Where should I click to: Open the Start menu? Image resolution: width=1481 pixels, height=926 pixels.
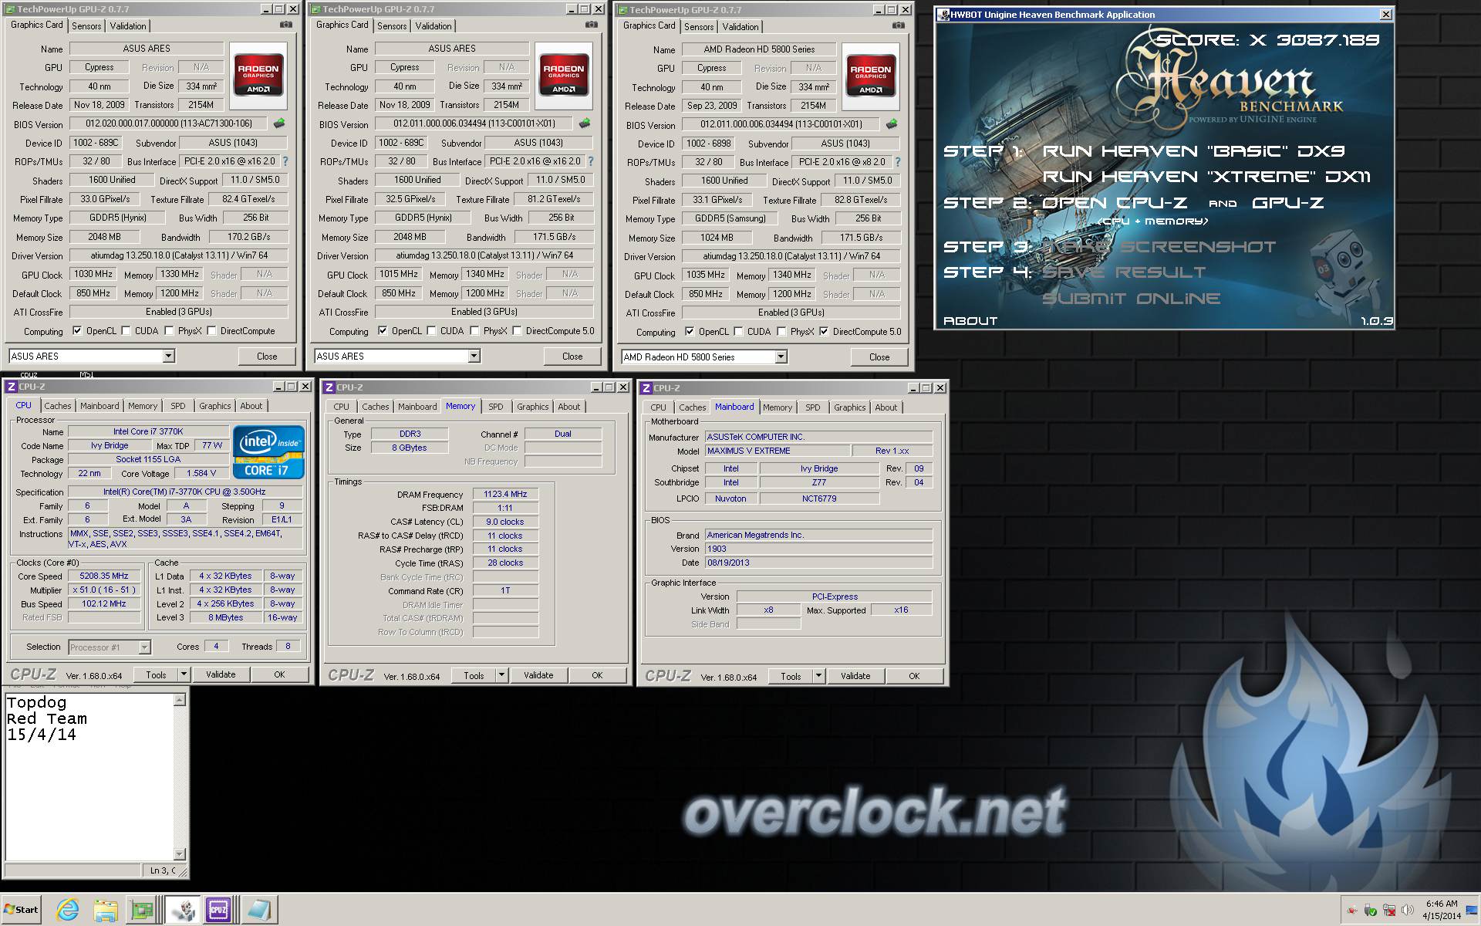[x=21, y=910]
